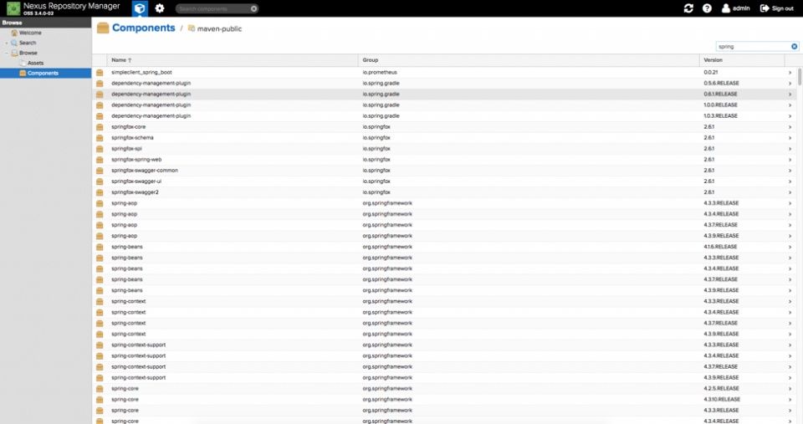Viewport: 803px width, 424px height.
Task: Expand simpleclient_spring_boot row arrow
Action: [790, 73]
